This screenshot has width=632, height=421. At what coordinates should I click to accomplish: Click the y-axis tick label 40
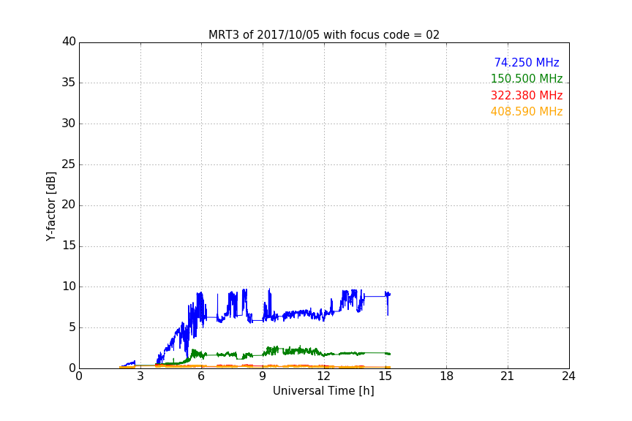click(x=69, y=42)
